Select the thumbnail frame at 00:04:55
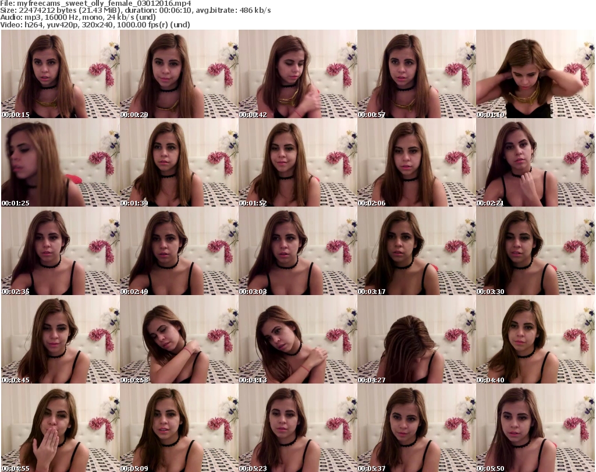Image resolution: width=596 pixels, height=472 pixels. tap(61, 428)
